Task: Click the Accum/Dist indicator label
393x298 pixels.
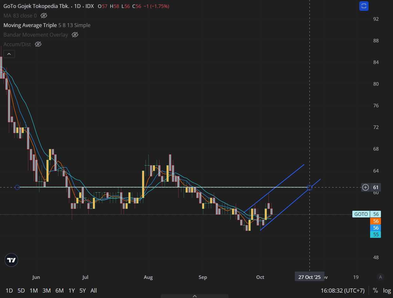Action: click(x=17, y=44)
